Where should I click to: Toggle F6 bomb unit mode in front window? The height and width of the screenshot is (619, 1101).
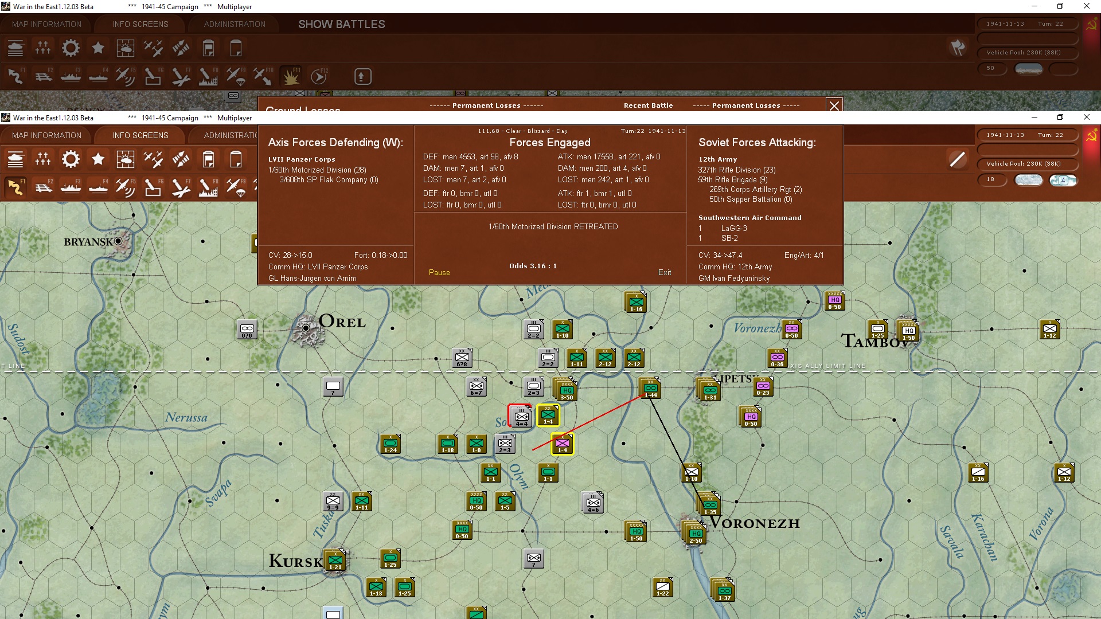(x=153, y=187)
